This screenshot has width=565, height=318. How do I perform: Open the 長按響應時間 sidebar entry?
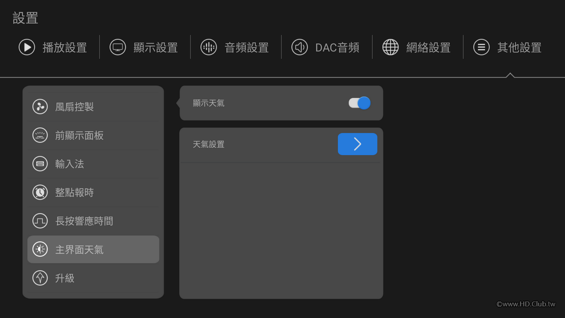point(93,221)
